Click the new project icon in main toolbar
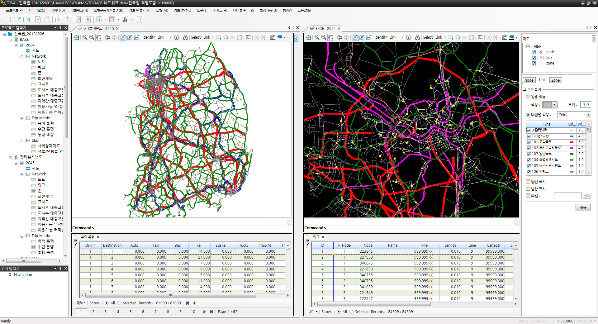Viewport: 598px width, 324px height. click(8, 19)
